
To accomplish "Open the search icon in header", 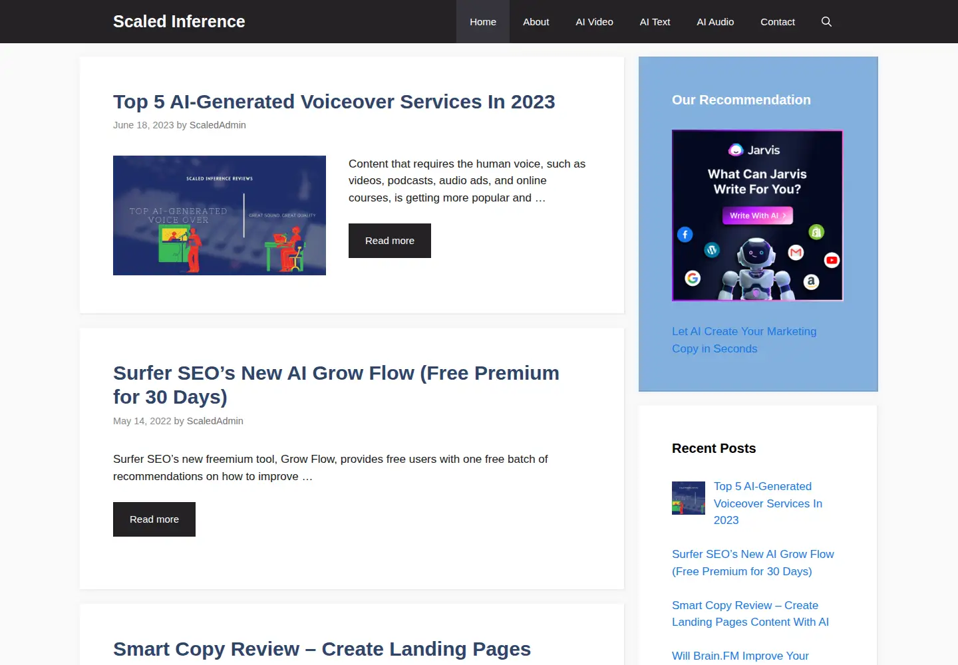I will (826, 21).
